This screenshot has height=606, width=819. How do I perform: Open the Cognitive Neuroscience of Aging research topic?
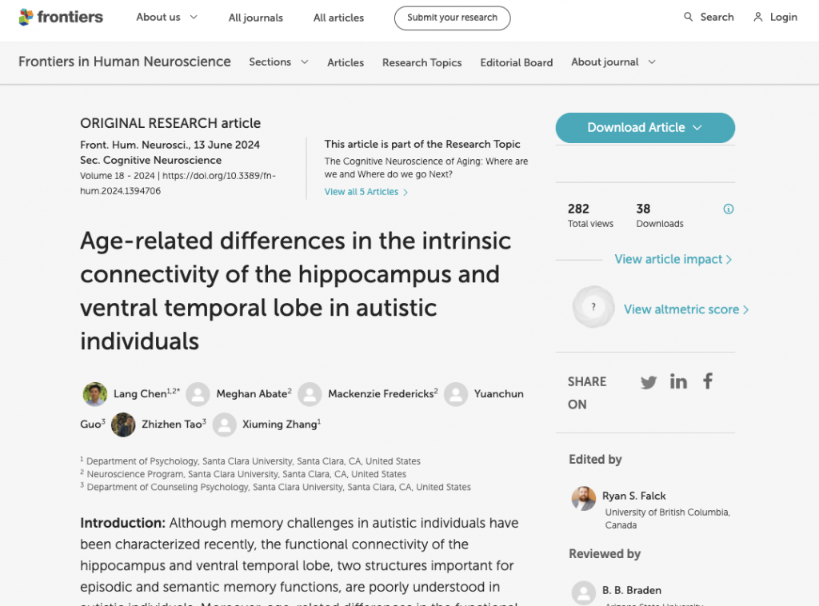[x=425, y=168]
